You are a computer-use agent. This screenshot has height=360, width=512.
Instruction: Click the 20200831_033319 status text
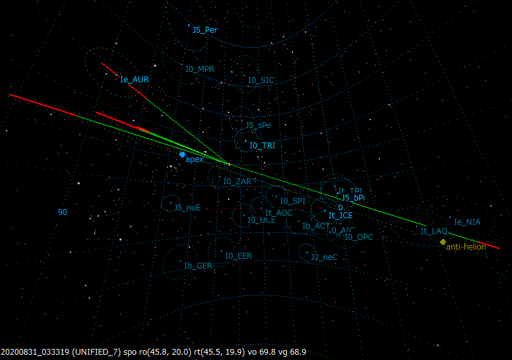coord(35,352)
